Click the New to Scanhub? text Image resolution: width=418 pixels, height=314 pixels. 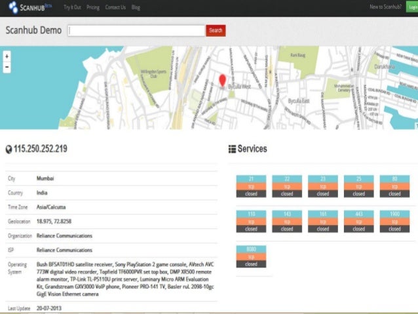pos(385,7)
